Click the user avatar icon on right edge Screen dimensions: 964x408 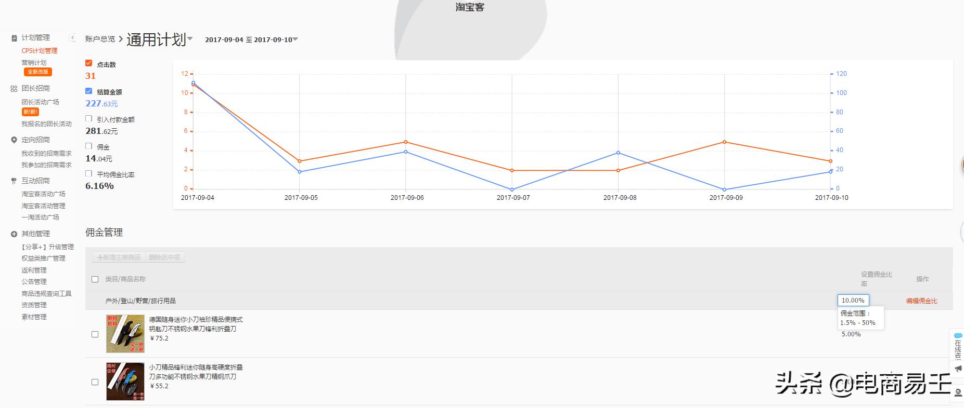tap(958, 393)
